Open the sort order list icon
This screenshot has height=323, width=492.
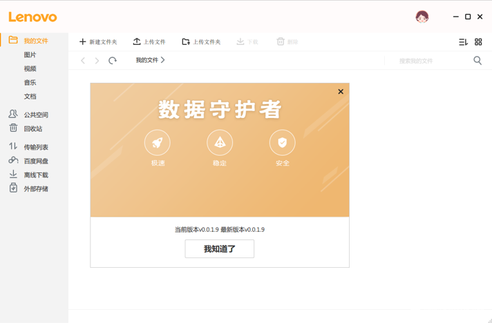[x=463, y=42]
